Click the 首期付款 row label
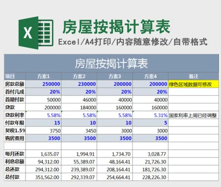Image resolution: width=221 pixels, height=187 pixels. tap(15, 99)
